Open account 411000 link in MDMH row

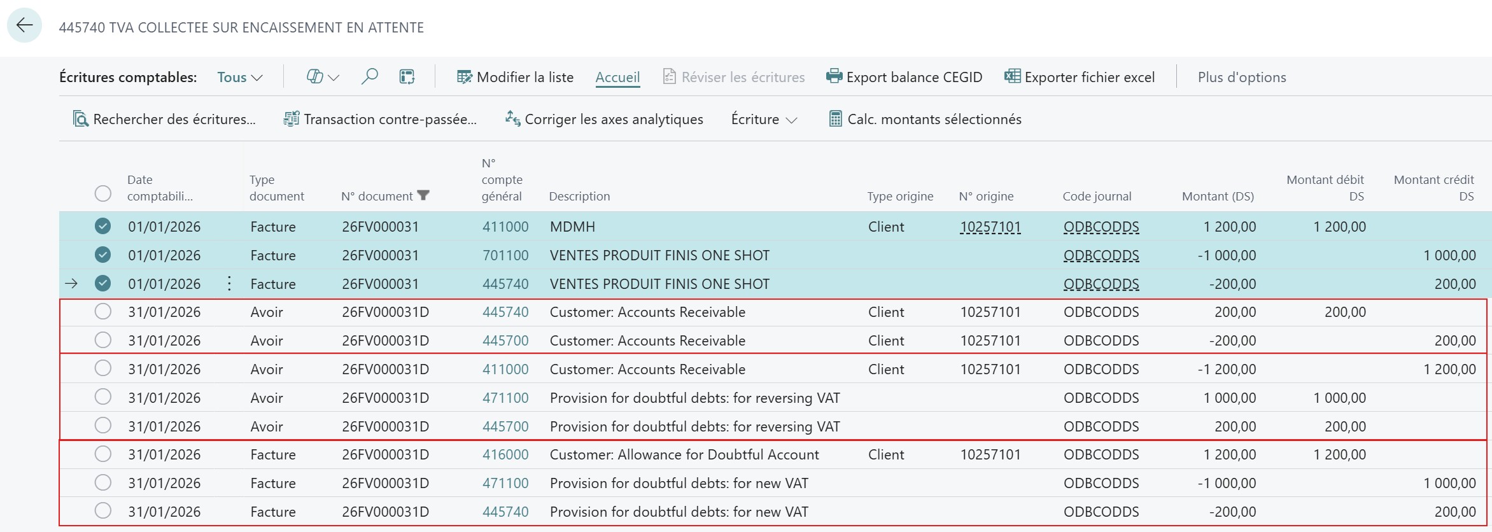(x=505, y=227)
